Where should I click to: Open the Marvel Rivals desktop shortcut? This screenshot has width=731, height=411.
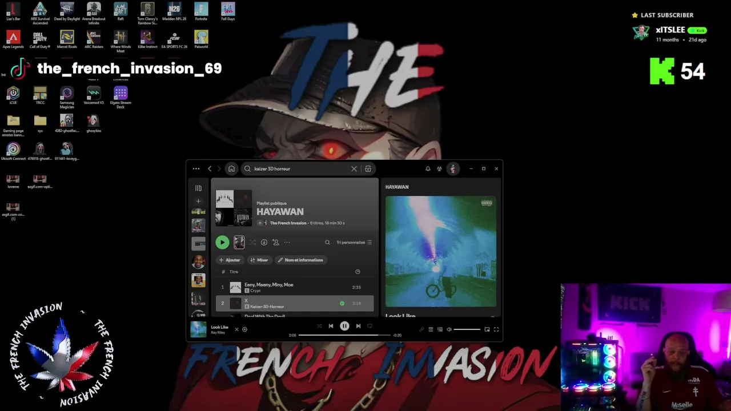tap(67, 39)
